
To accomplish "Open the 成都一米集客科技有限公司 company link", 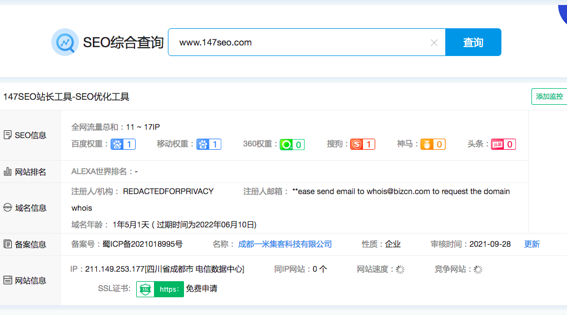I will pos(285,244).
